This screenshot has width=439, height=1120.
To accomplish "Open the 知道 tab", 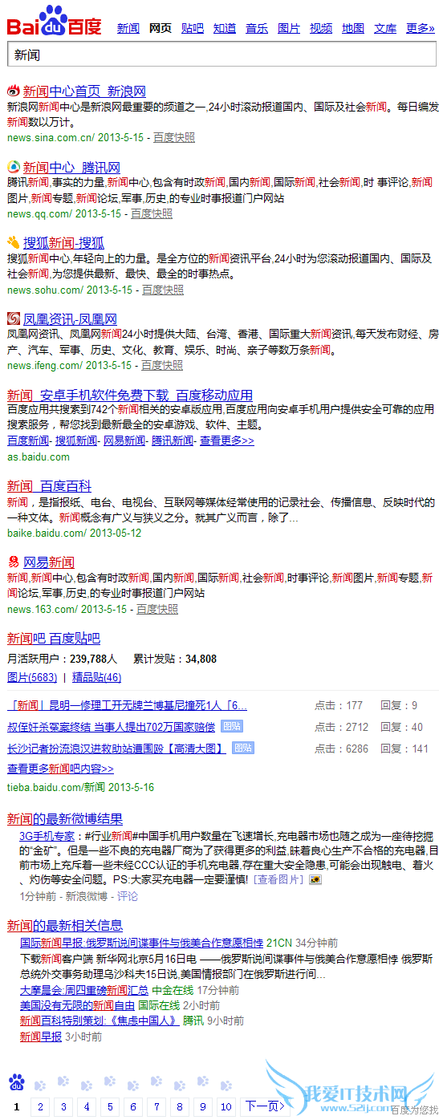I will (x=225, y=28).
